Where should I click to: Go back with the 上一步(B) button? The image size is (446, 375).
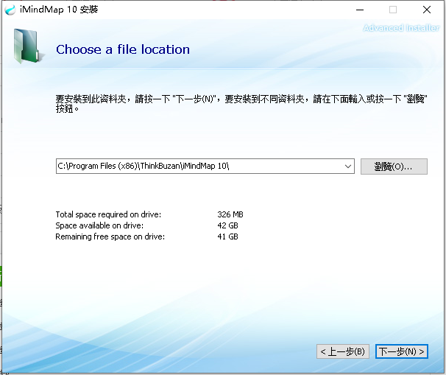tap(343, 351)
